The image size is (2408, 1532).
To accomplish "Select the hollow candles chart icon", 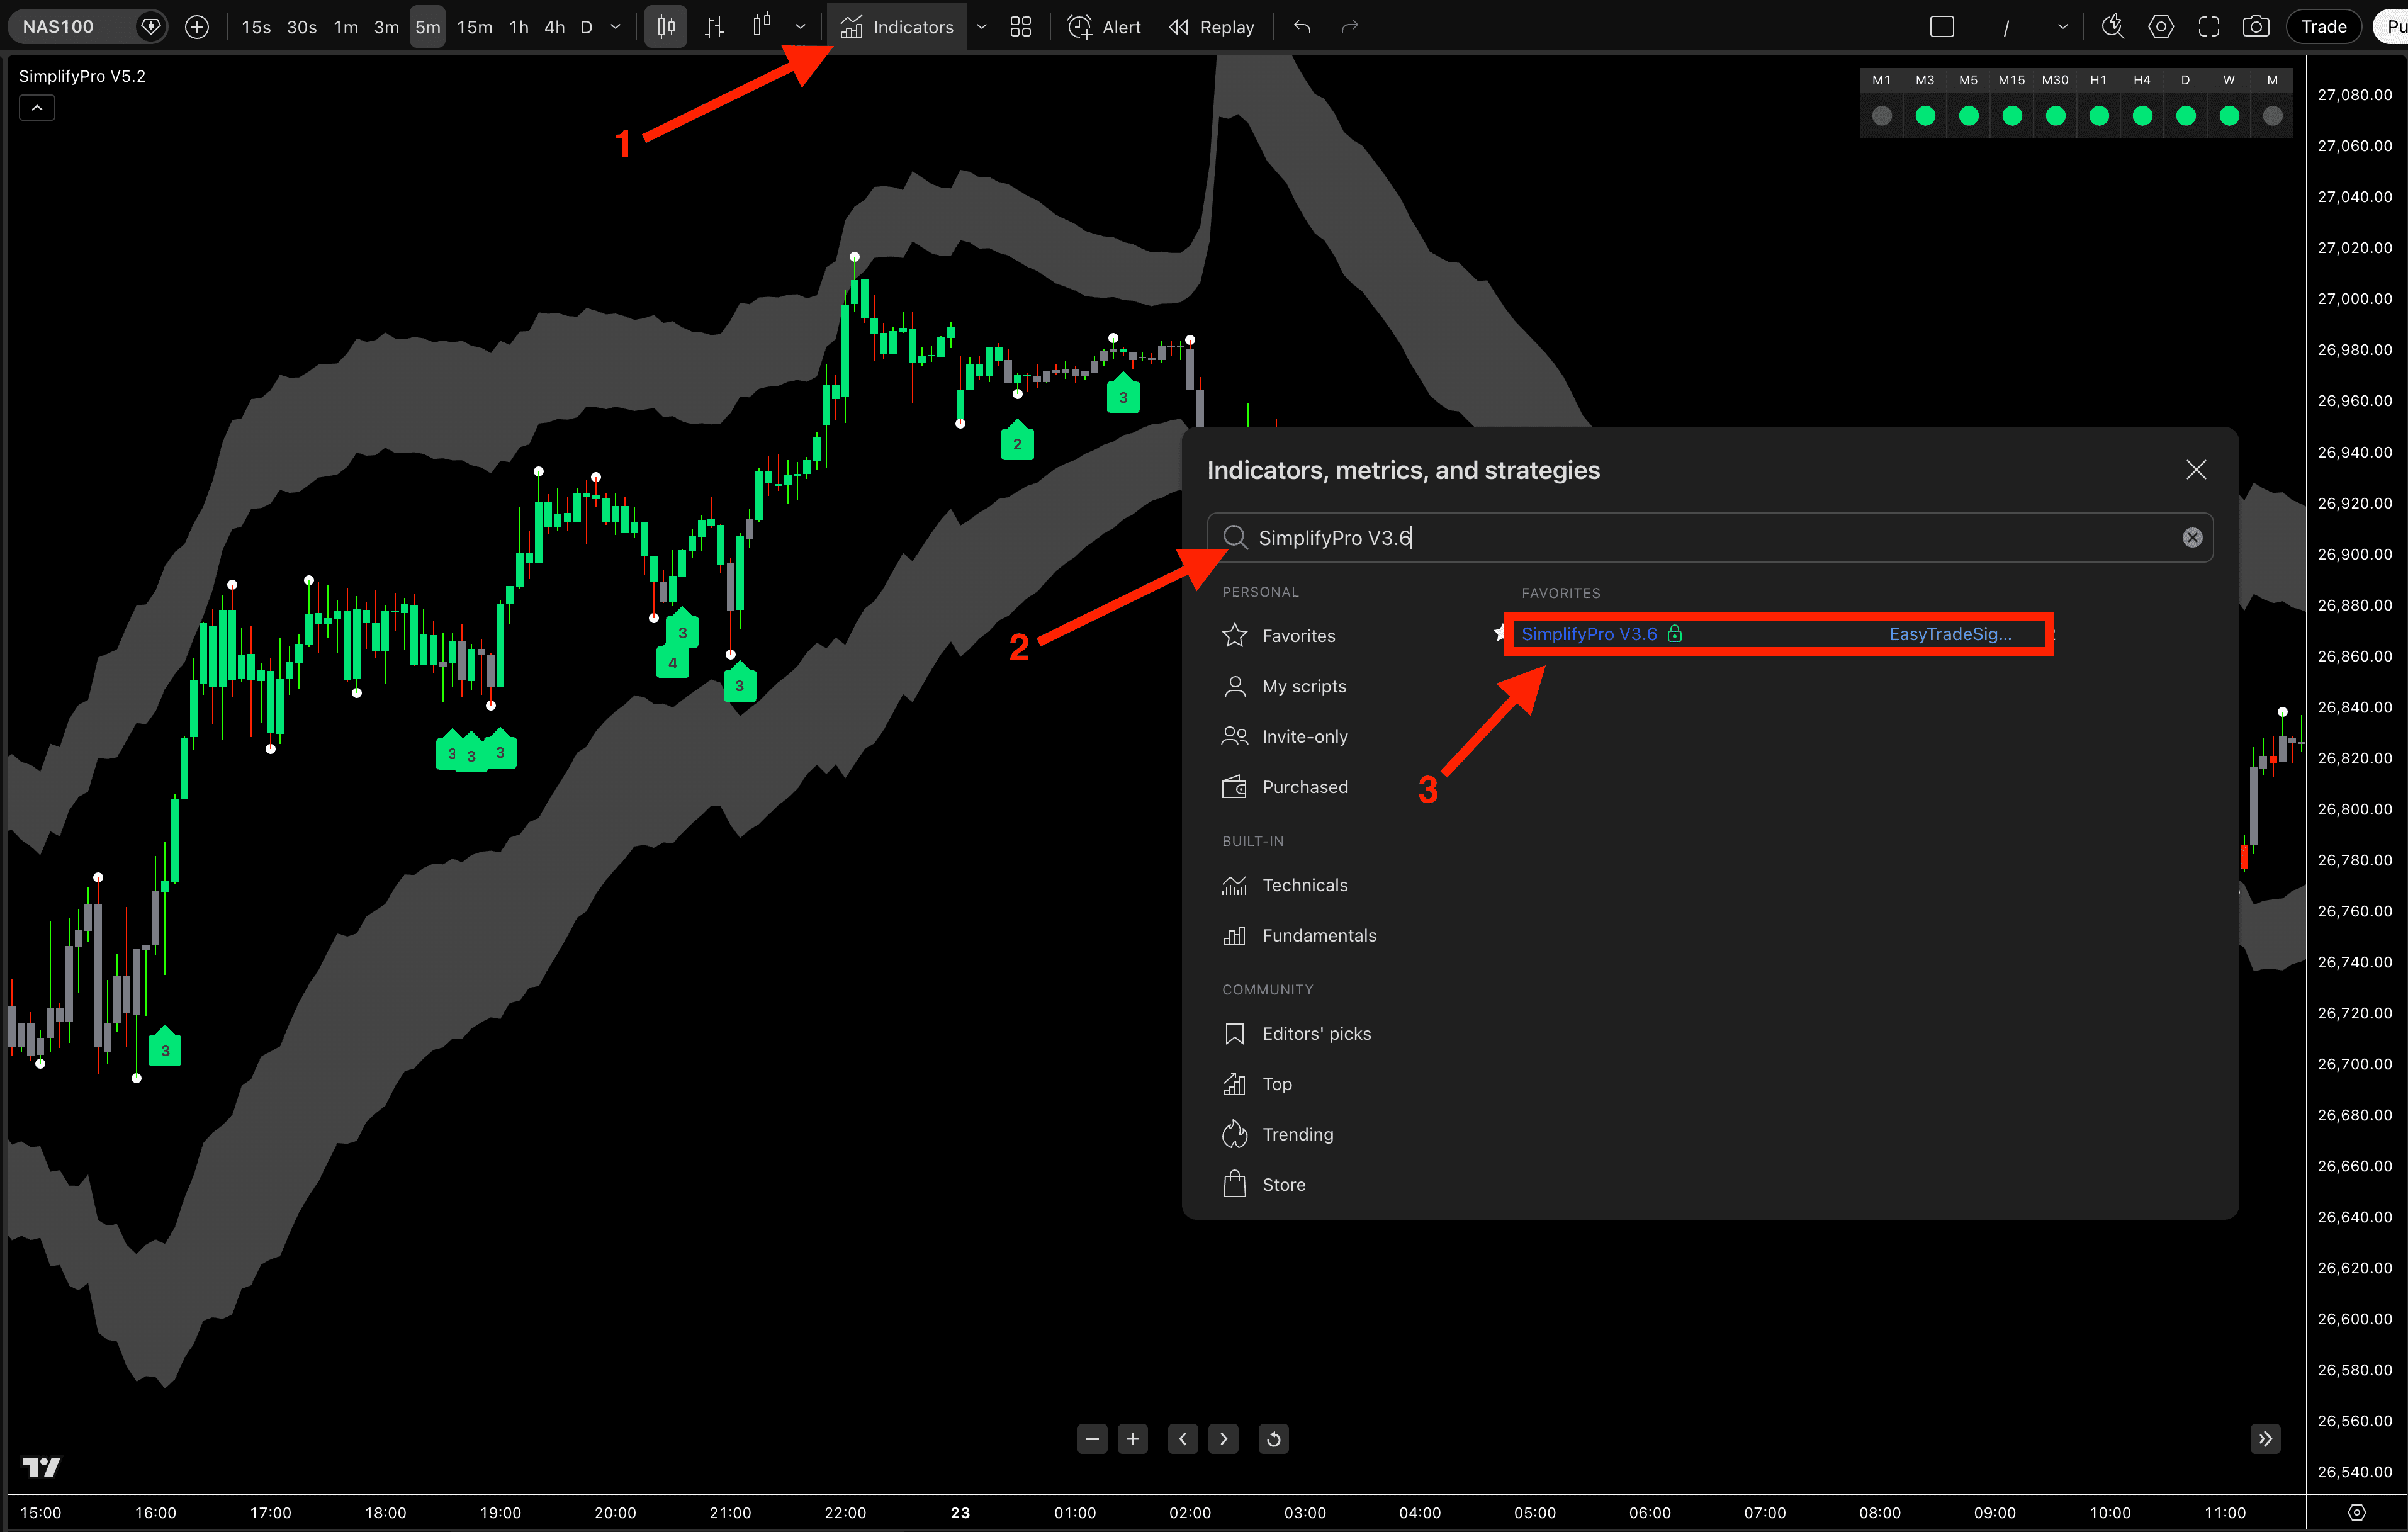I will point(762,26).
